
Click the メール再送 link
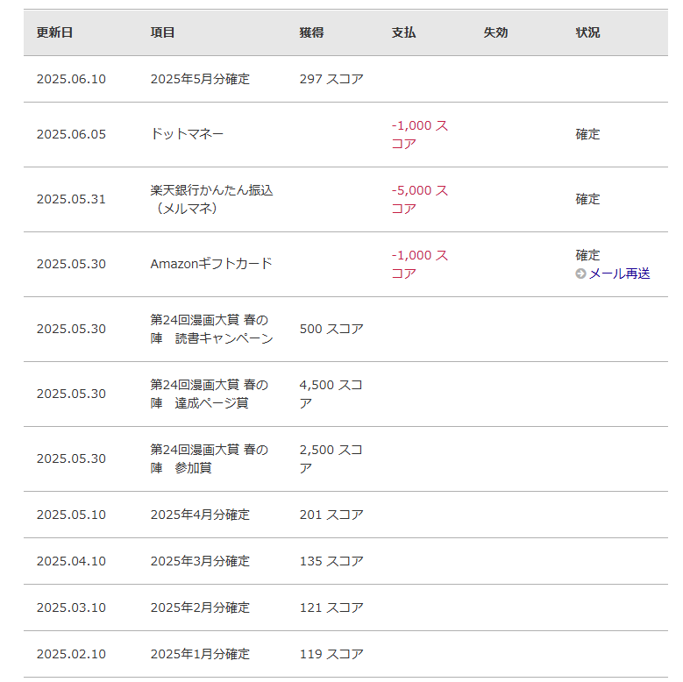(x=619, y=274)
